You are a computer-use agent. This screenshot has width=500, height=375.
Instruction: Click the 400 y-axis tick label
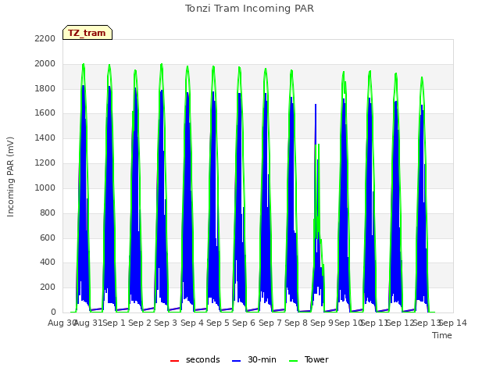pos(48,262)
